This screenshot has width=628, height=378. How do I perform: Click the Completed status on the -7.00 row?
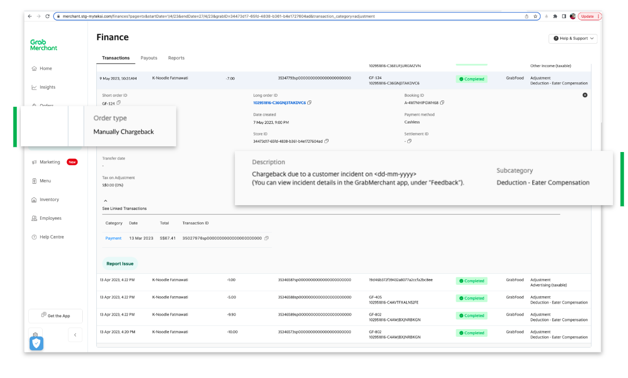click(471, 79)
